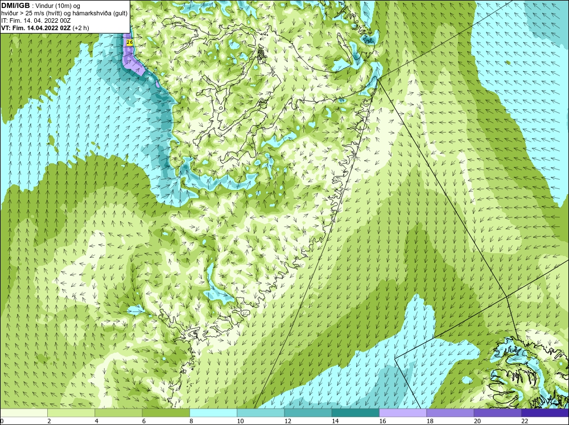Click the legend scale number "0"
This screenshot has width=569, height=425.
pos(2,421)
